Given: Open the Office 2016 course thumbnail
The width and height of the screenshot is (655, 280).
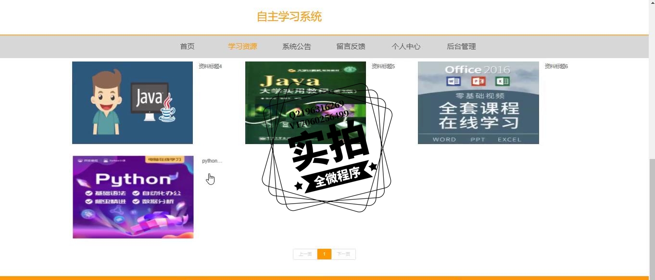Looking at the screenshot, I should pos(479,103).
